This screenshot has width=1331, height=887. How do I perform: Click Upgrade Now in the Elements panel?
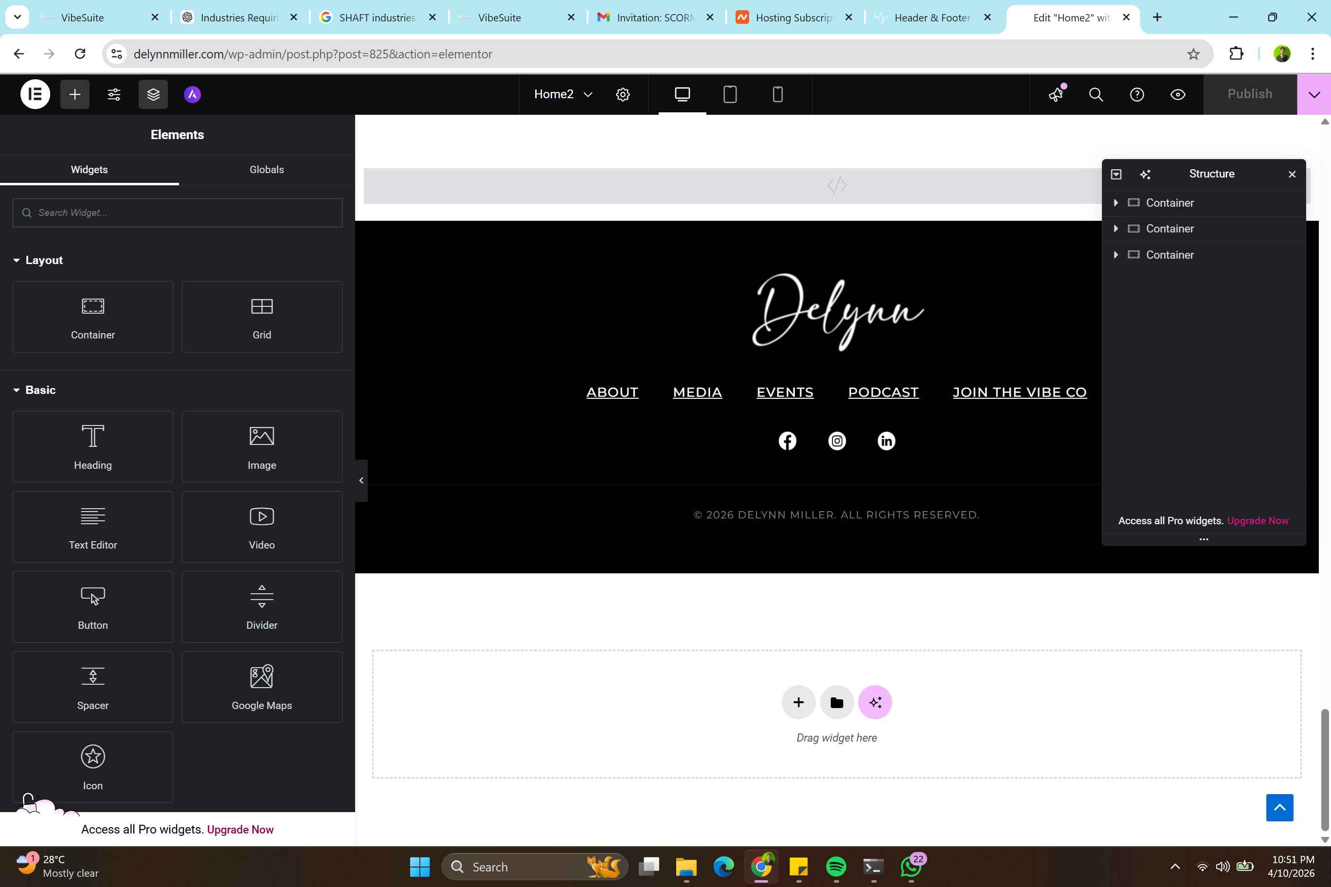pos(240,829)
